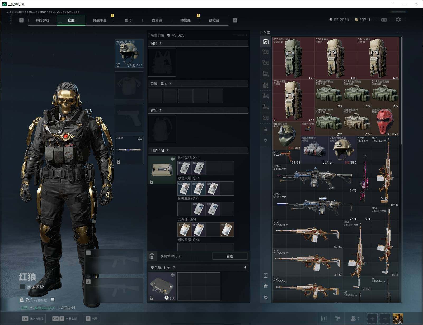Click the empty body armor slot
The image size is (423, 325).
coord(129,85)
